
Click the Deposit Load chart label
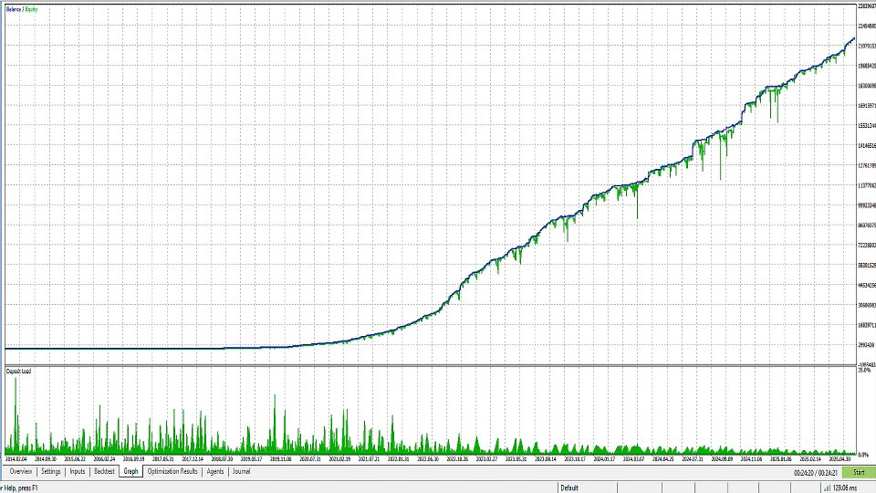[18, 372]
